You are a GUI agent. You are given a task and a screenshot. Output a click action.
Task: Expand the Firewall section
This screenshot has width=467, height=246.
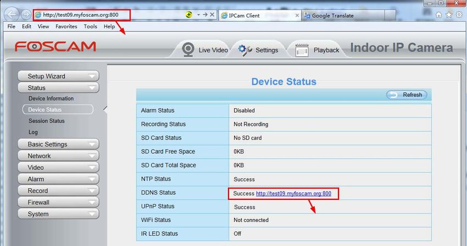click(58, 202)
